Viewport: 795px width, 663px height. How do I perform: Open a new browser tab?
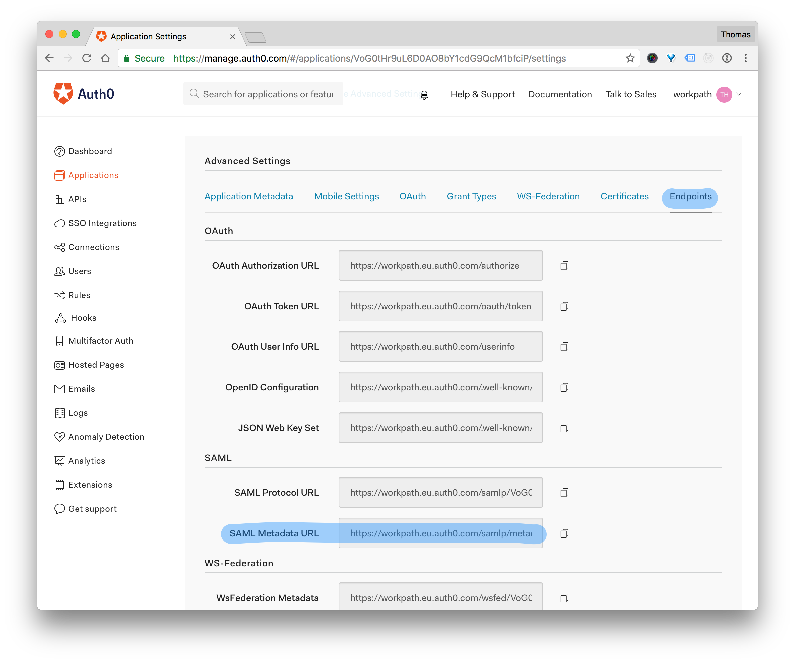coord(256,38)
